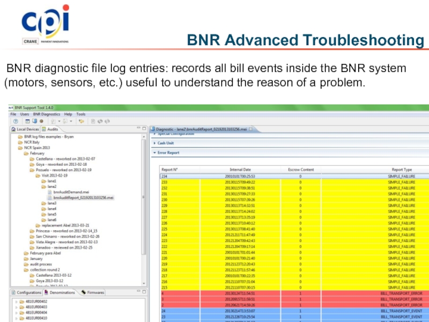Maximize the Audits tree panel

[x=144, y=128]
